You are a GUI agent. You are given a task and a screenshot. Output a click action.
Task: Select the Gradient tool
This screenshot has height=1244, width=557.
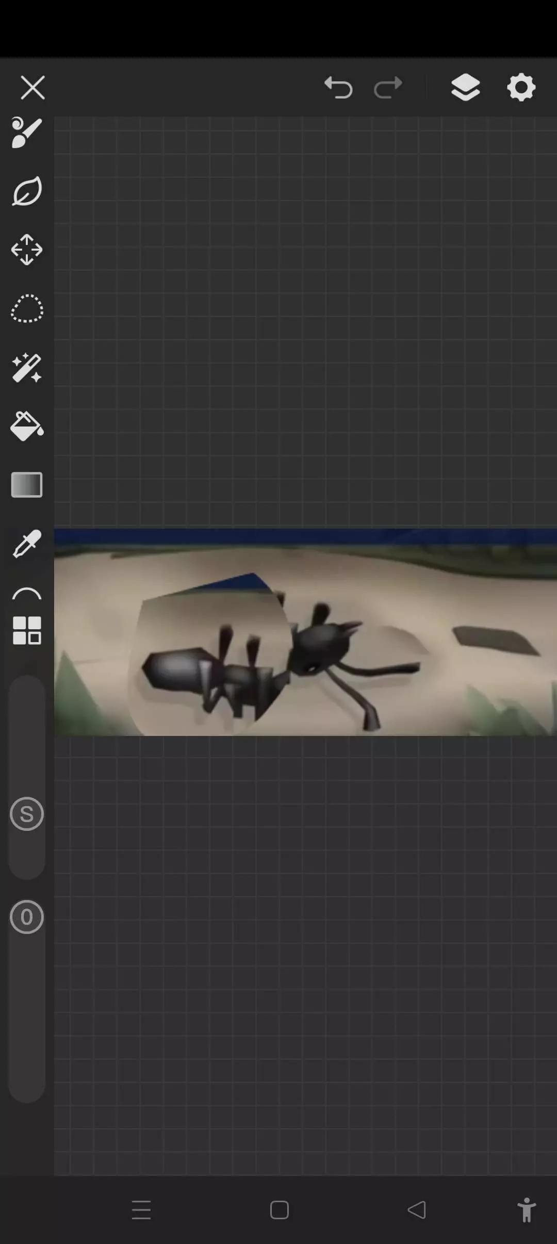[x=27, y=485]
